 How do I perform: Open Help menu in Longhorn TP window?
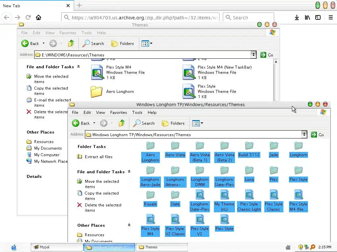pyautogui.click(x=152, y=113)
